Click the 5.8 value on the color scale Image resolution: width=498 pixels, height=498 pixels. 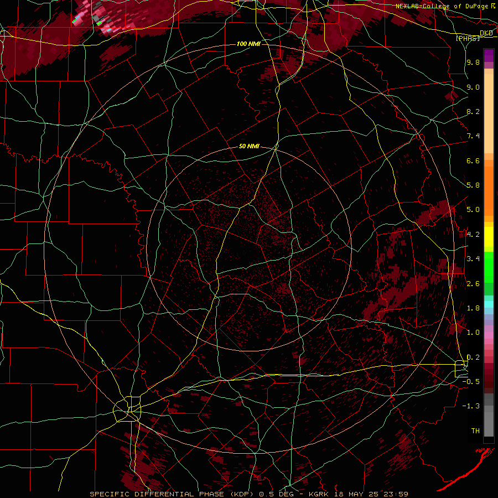tap(473, 185)
